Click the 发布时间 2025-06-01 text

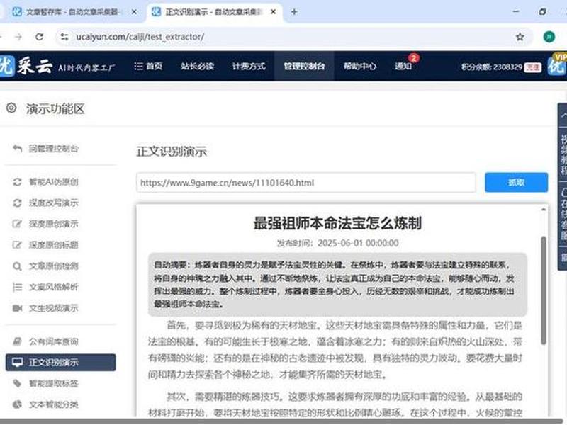pyautogui.click(x=338, y=243)
